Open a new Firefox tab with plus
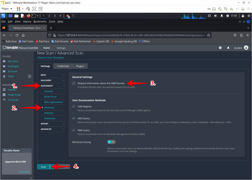252x180 pixels. tap(51, 28)
